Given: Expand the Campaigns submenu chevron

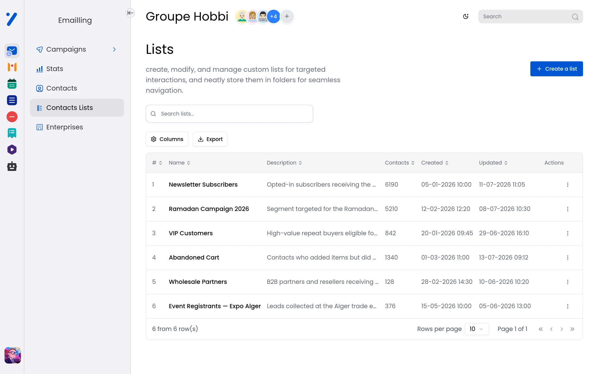Looking at the screenshot, I should (x=114, y=50).
